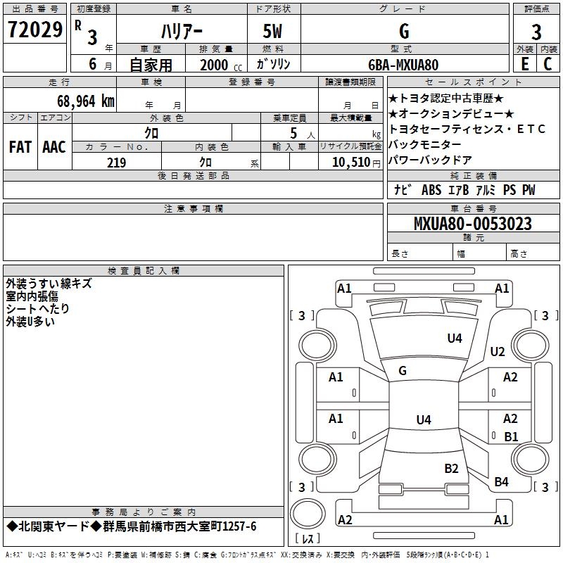This screenshot has height=563, width=563.
Task: Select the 評価点 header label
Action: click(x=537, y=9)
